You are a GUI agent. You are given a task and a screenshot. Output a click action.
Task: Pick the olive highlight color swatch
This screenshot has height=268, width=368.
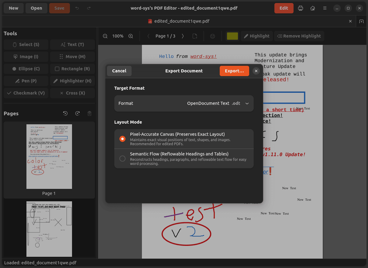232,36
